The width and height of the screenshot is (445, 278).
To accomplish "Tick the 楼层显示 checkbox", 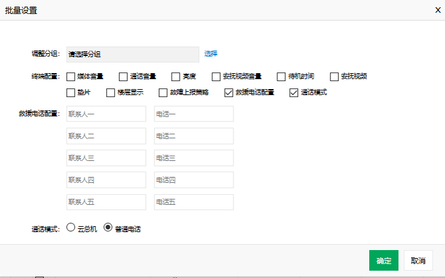I will click(110, 92).
